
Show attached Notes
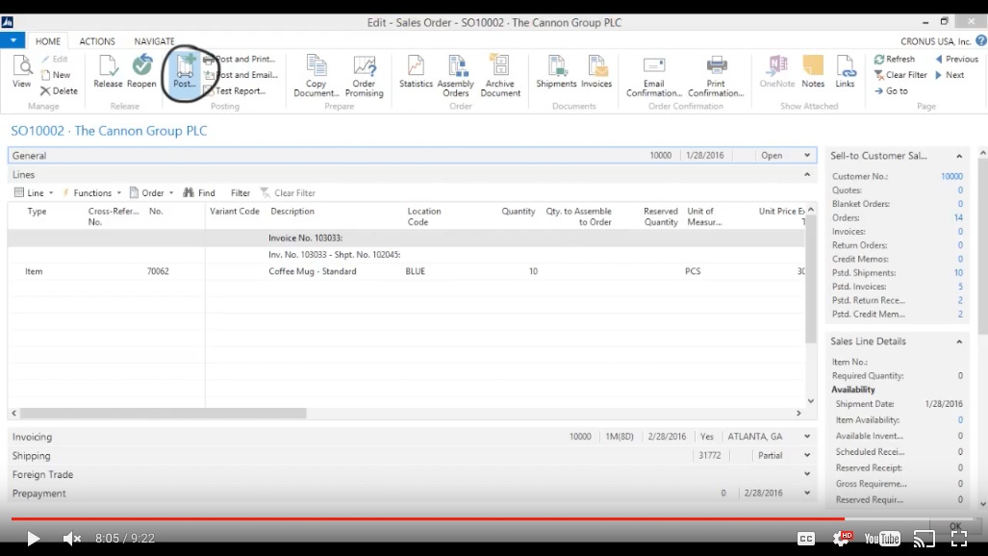pyautogui.click(x=813, y=70)
